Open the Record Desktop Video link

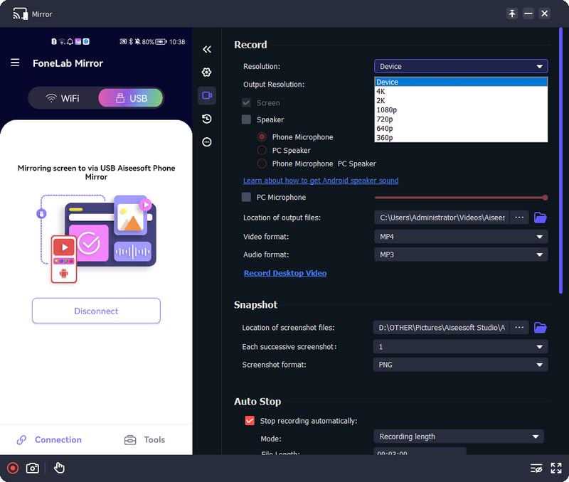(285, 273)
